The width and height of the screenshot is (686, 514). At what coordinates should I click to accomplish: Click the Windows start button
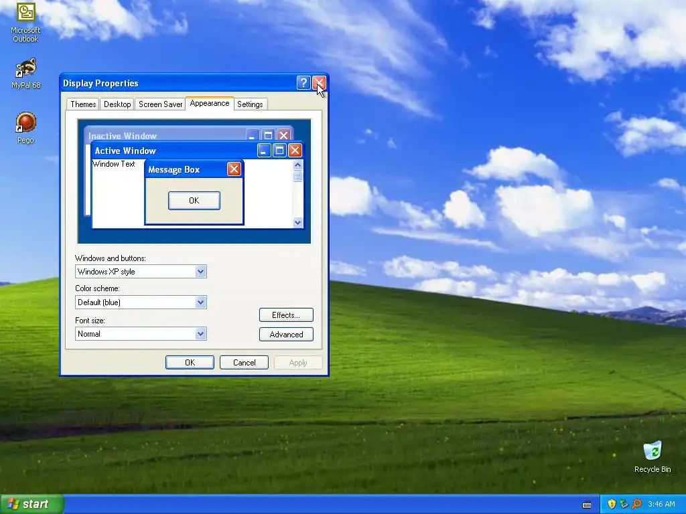pos(32,504)
